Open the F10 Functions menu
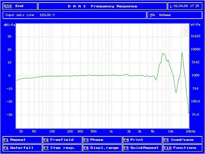The image size is (205, 154). coord(183,148)
